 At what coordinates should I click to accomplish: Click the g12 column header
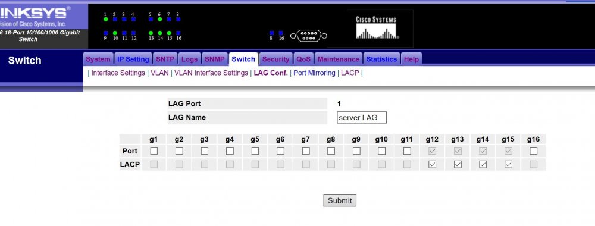point(432,140)
